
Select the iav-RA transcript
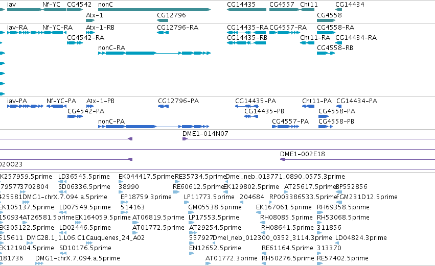click(x=25, y=33)
